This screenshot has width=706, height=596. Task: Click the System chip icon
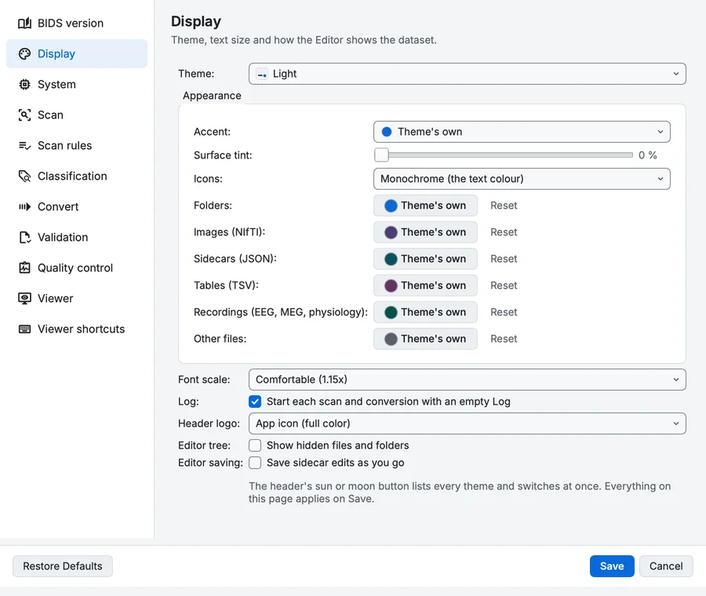click(25, 84)
